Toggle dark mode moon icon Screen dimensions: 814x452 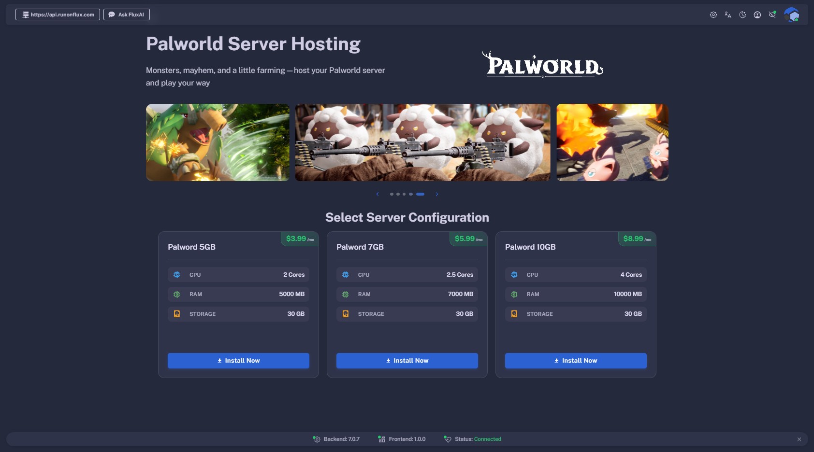[742, 15]
